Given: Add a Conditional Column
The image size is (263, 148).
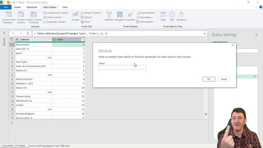Looking at the screenshot, I should point(56,13).
